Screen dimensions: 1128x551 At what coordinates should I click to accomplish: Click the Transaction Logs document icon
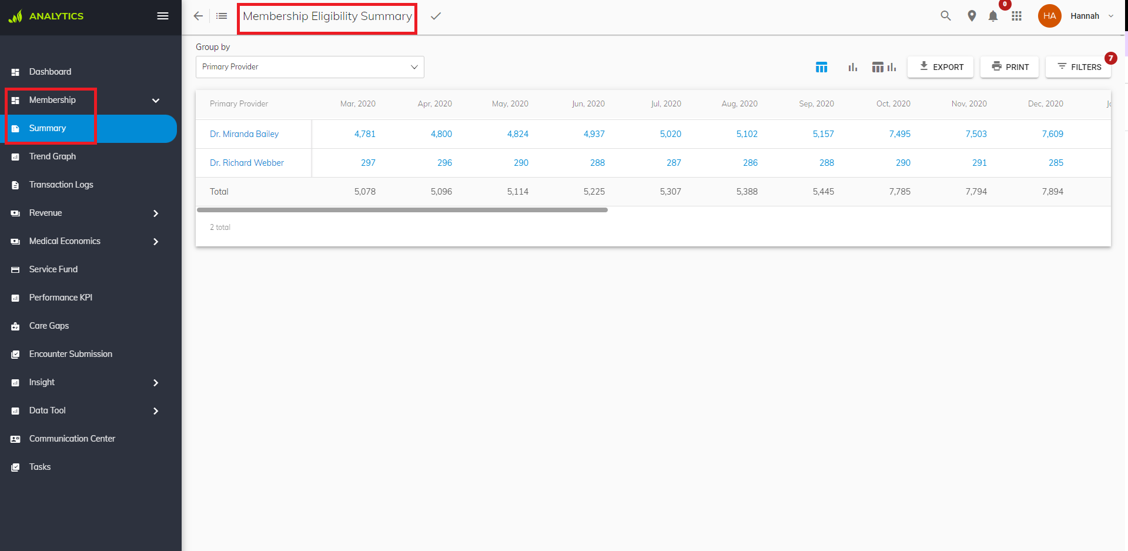(15, 185)
